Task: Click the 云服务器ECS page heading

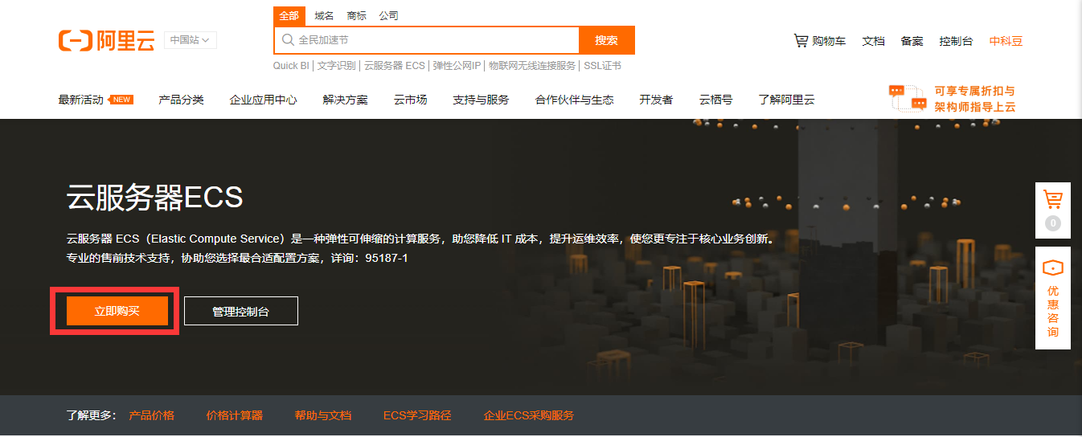Action: click(x=154, y=198)
